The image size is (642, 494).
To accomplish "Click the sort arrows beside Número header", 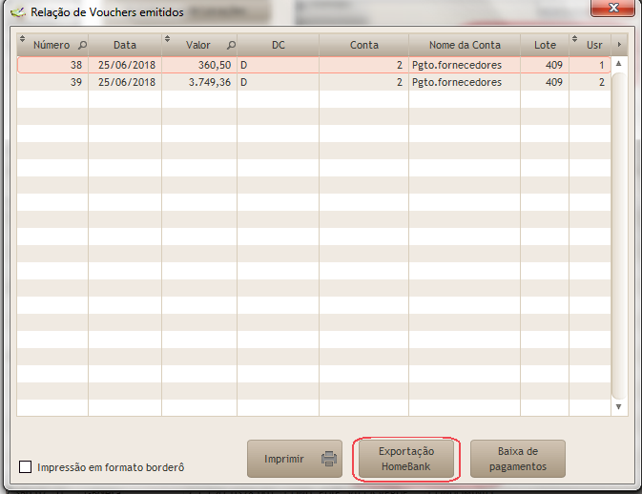I will point(21,40).
